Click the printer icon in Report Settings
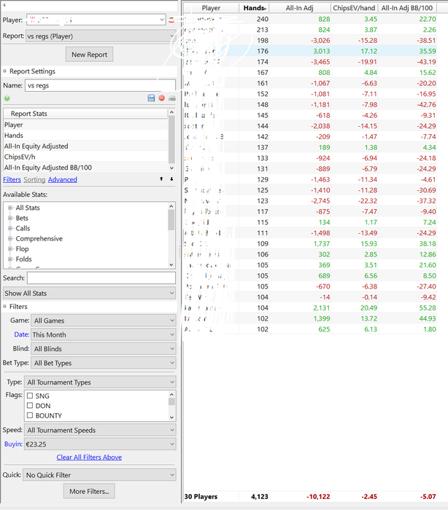The width and height of the screenshot is (448, 510). [x=172, y=98]
